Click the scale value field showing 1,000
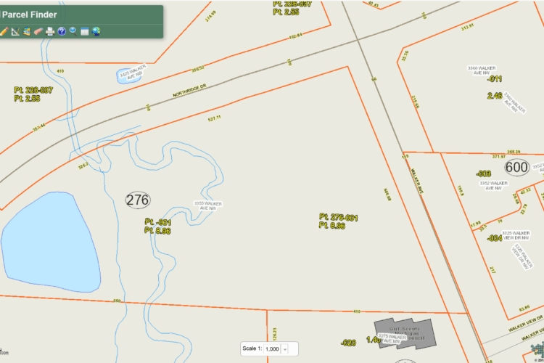 coord(272,349)
